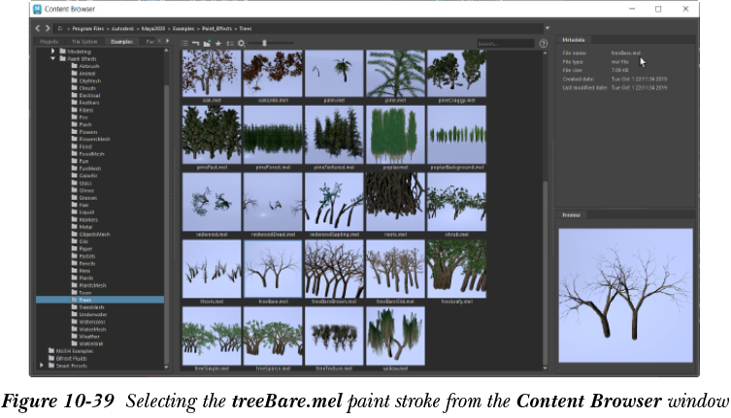The height and width of the screenshot is (418, 731).
Task: Collapse the Paint Effects folder
Action: point(53,58)
